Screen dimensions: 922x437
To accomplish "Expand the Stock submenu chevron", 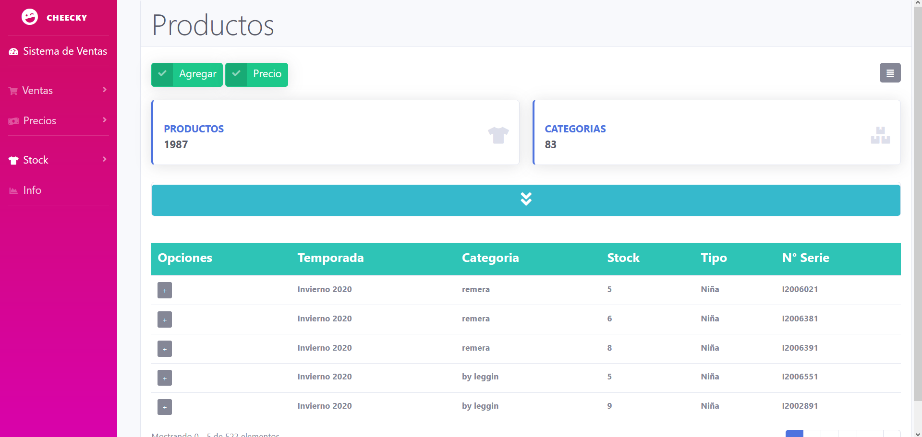I will point(105,159).
